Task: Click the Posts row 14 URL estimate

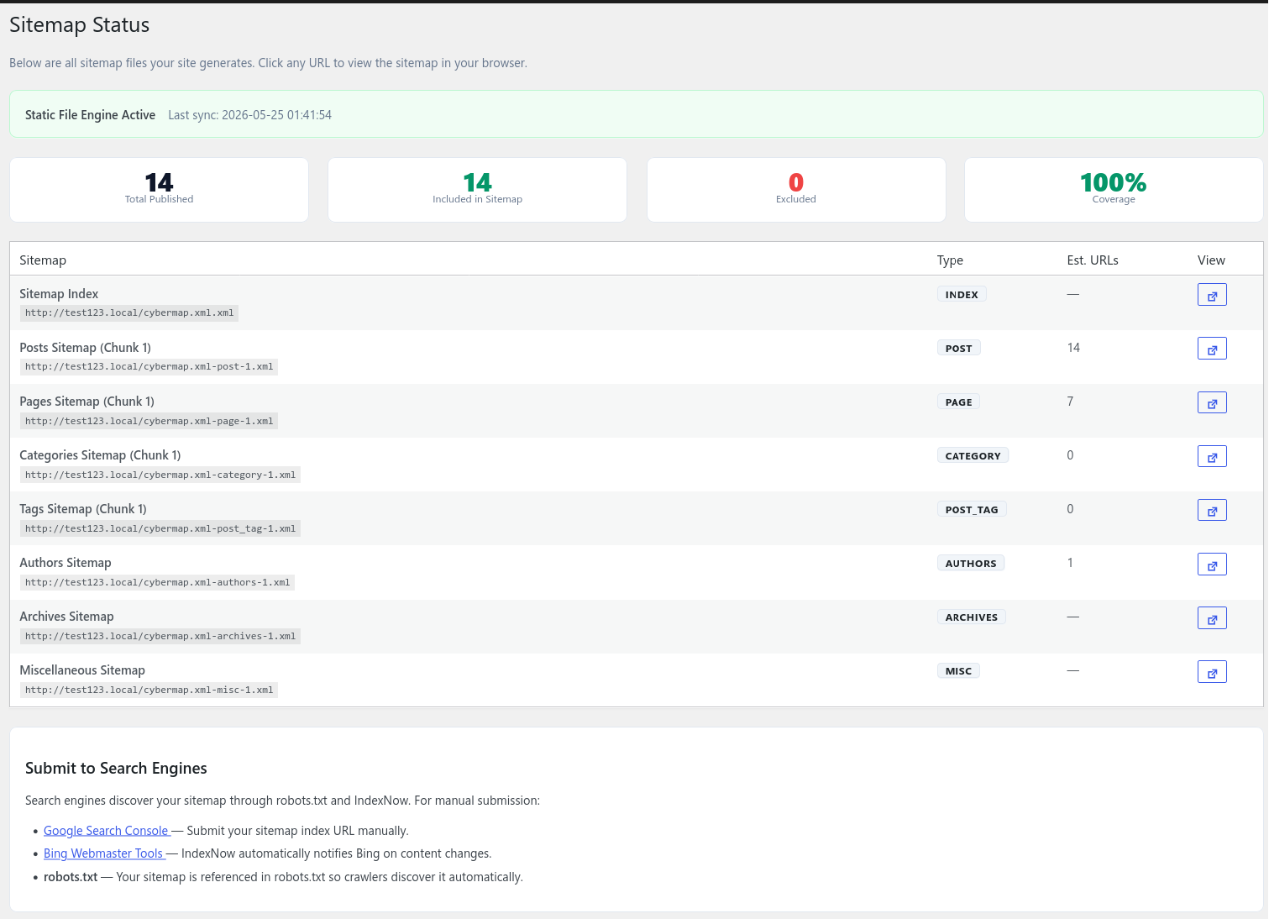Action: (x=1073, y=348)
